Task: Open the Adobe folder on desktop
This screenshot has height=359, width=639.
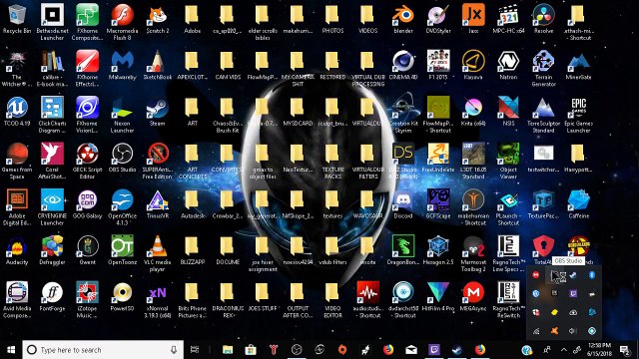Action: click(193, 19)
